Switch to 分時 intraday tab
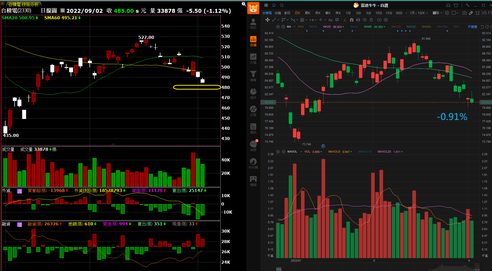The height and width of the screenshot is (271, 492). tap(278, 13)
